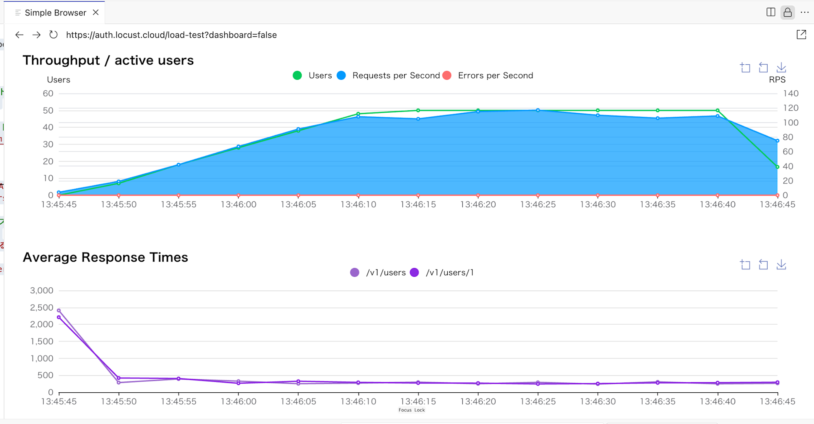This screenshot has height=424, width=814.
Task: Go back in Simple Browser navigation
Action: [19, 35]
